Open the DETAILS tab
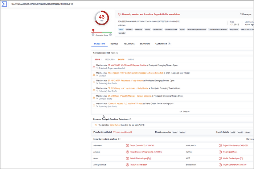254x169 pixels. (x=114, y=44)
